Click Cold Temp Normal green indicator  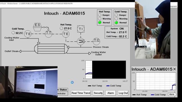pos(116,23)
